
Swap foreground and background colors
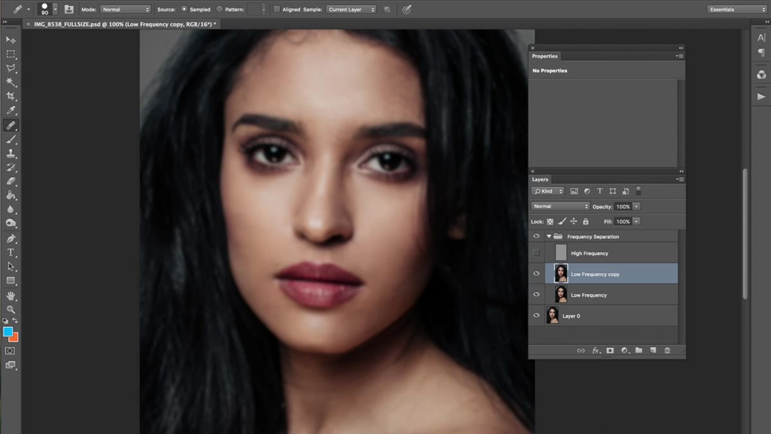coord(15,320)
